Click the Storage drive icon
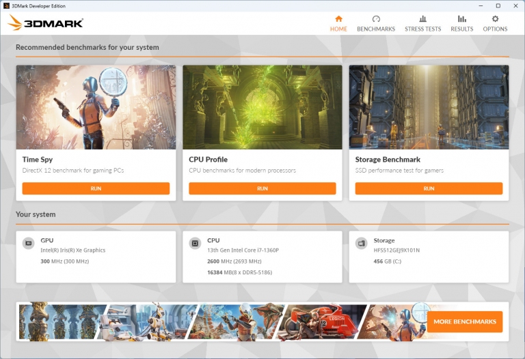This screenshot has width=525, height=359. (x=361, y=243)
